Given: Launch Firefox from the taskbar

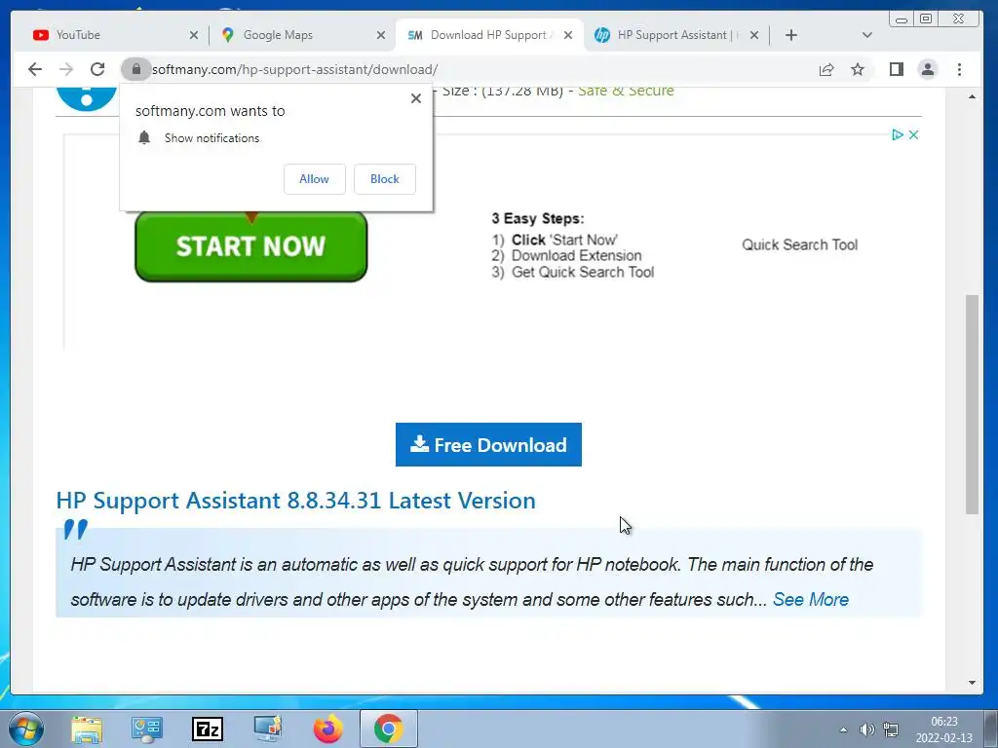Looking at the screenshot, I should [x=327, y=729].
